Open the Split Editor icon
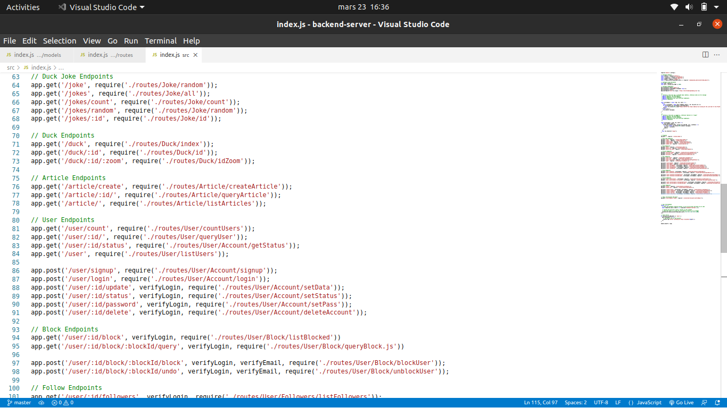The height and width of the screenshot is (408, 727). [x=705, y=54]
